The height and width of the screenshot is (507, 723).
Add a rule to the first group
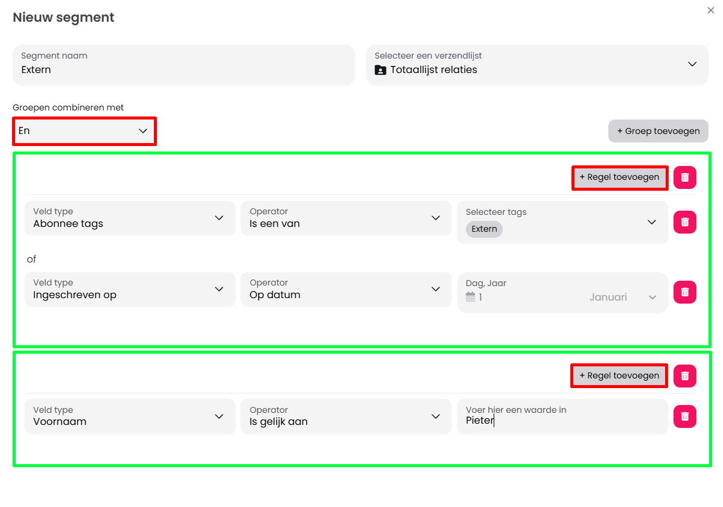[619, 177]
